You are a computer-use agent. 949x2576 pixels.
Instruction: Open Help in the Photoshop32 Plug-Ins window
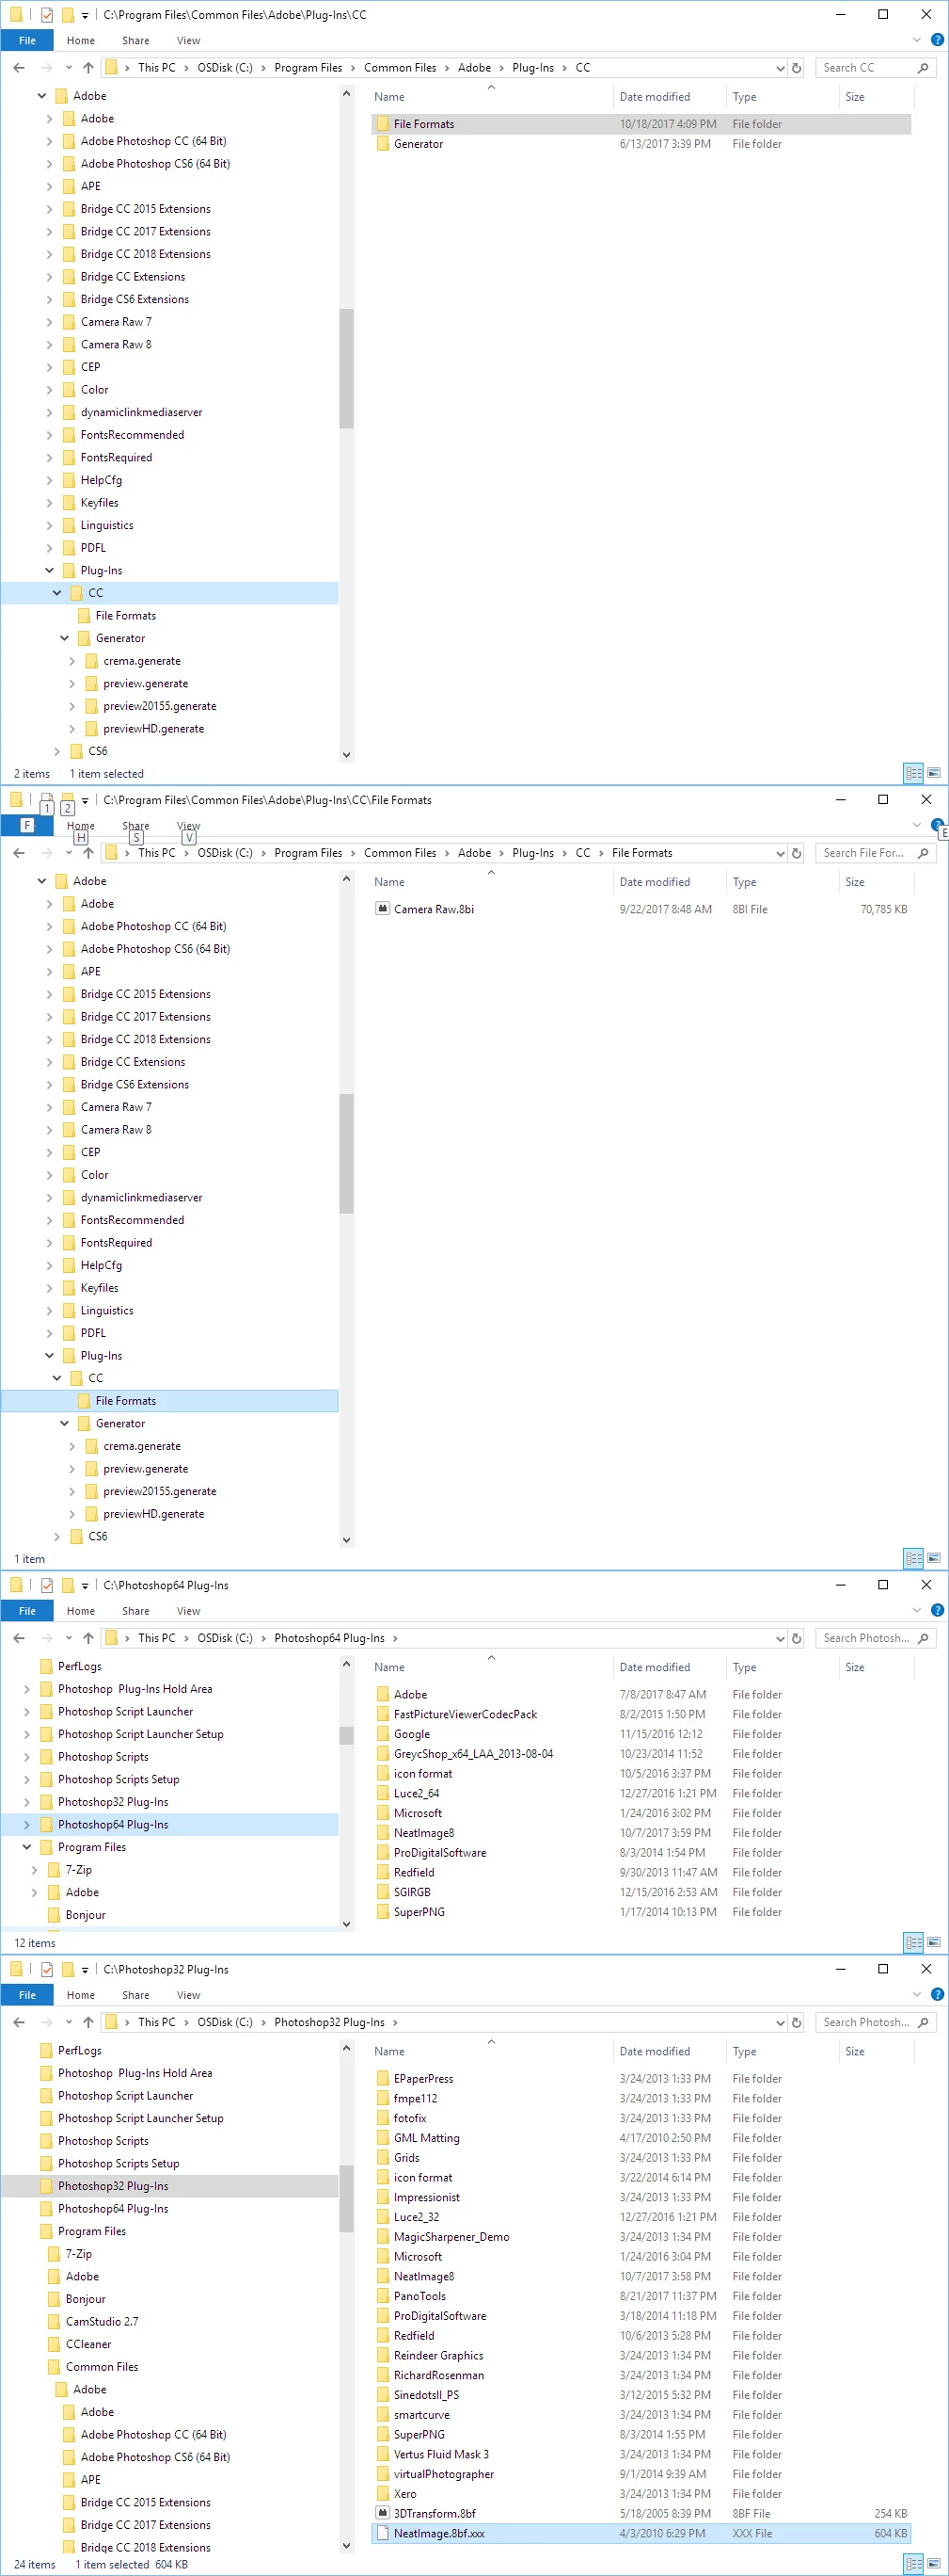tap(937, 1994)
